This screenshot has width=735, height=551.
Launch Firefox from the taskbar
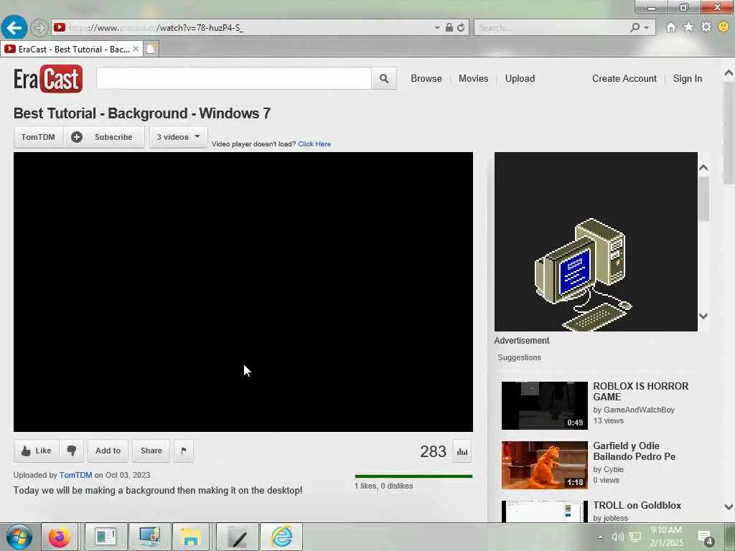click(x=59, y=537)
